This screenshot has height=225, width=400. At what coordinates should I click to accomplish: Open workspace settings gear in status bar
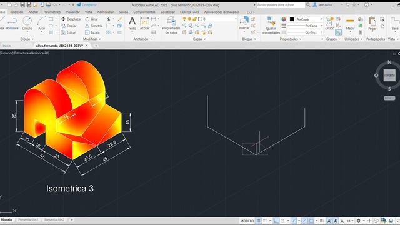[358, 221]
